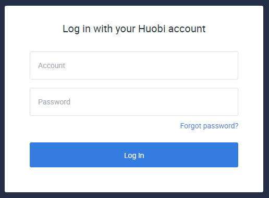Image resolution: width=269 pixels, height=198 pixels.
Task: Follow the blue password reset link
Action: (x=209, y=126)
